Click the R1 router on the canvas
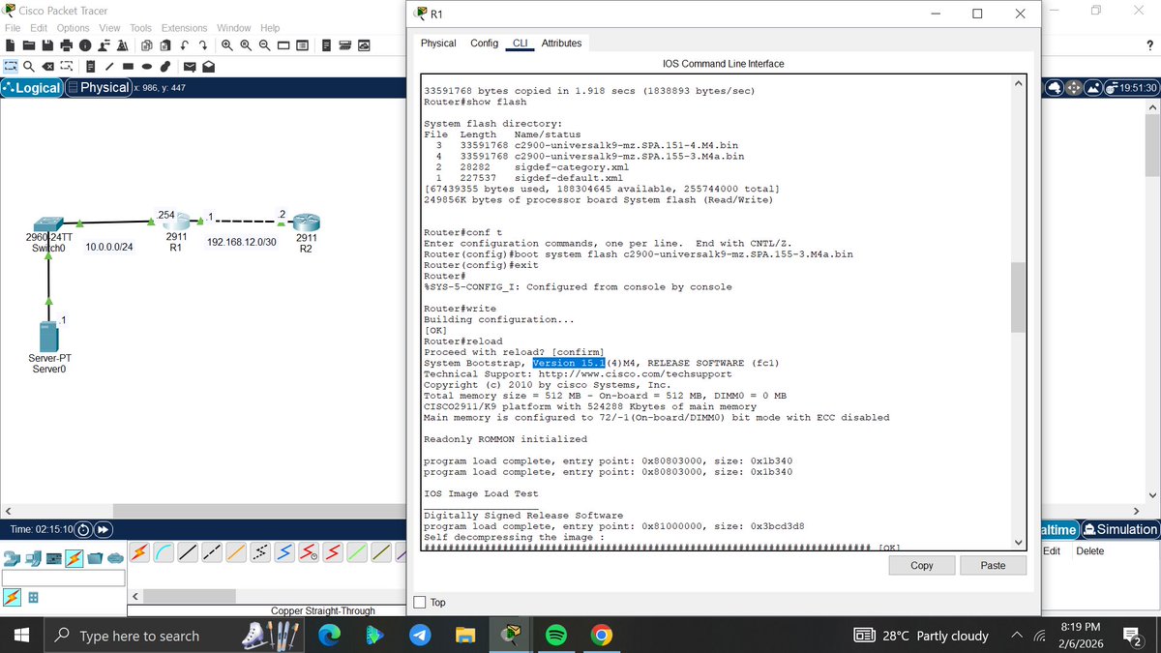This screenshot has width=1161, height=653. pyautogui.click(x=175, y=223)
